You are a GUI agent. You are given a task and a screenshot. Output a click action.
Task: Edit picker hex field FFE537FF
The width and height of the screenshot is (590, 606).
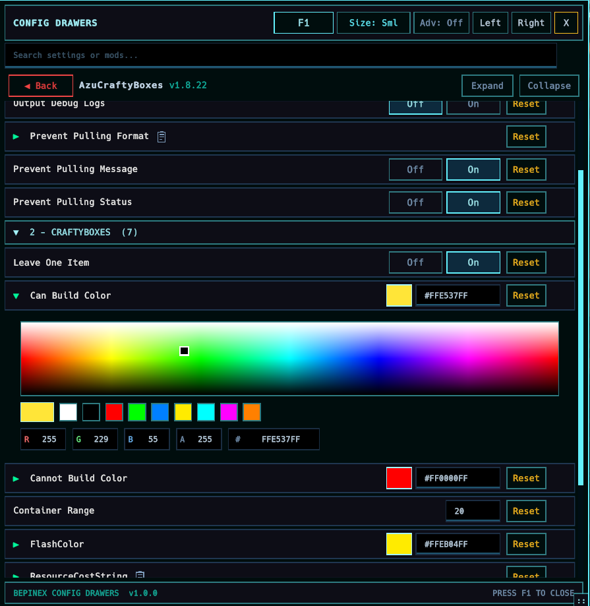[x=274, y=439]
